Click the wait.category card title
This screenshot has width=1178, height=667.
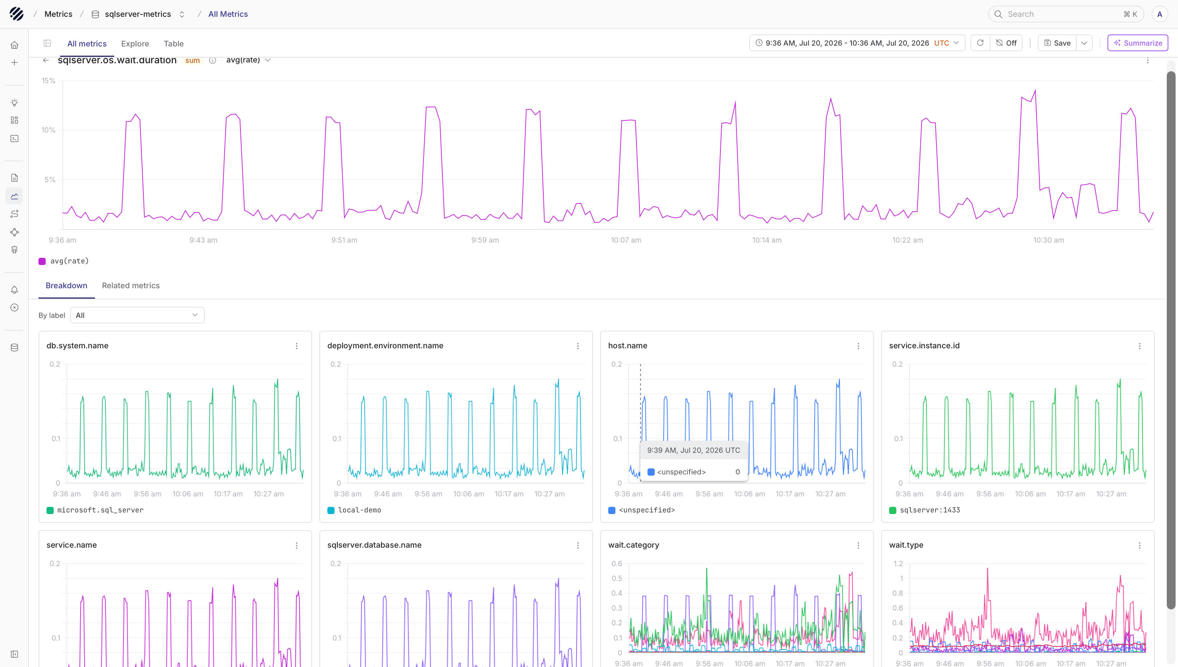[633, 545]
